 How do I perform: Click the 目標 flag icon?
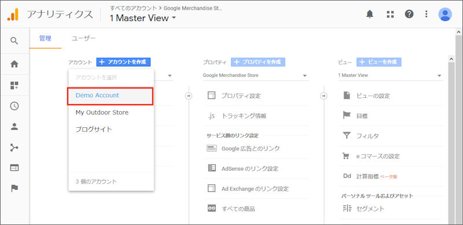tap(347, 116)
